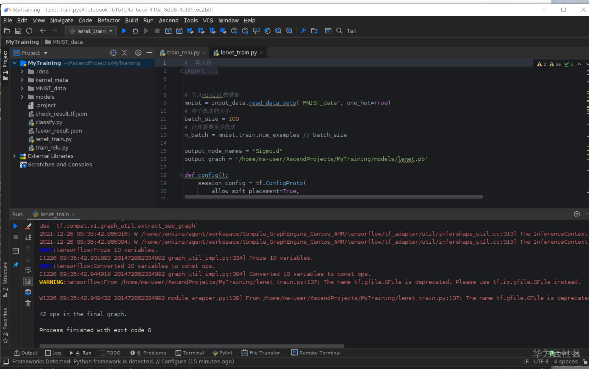589x369 pixels.
Task: Click the print icon in the Run panel
Action: pos(28,292)
